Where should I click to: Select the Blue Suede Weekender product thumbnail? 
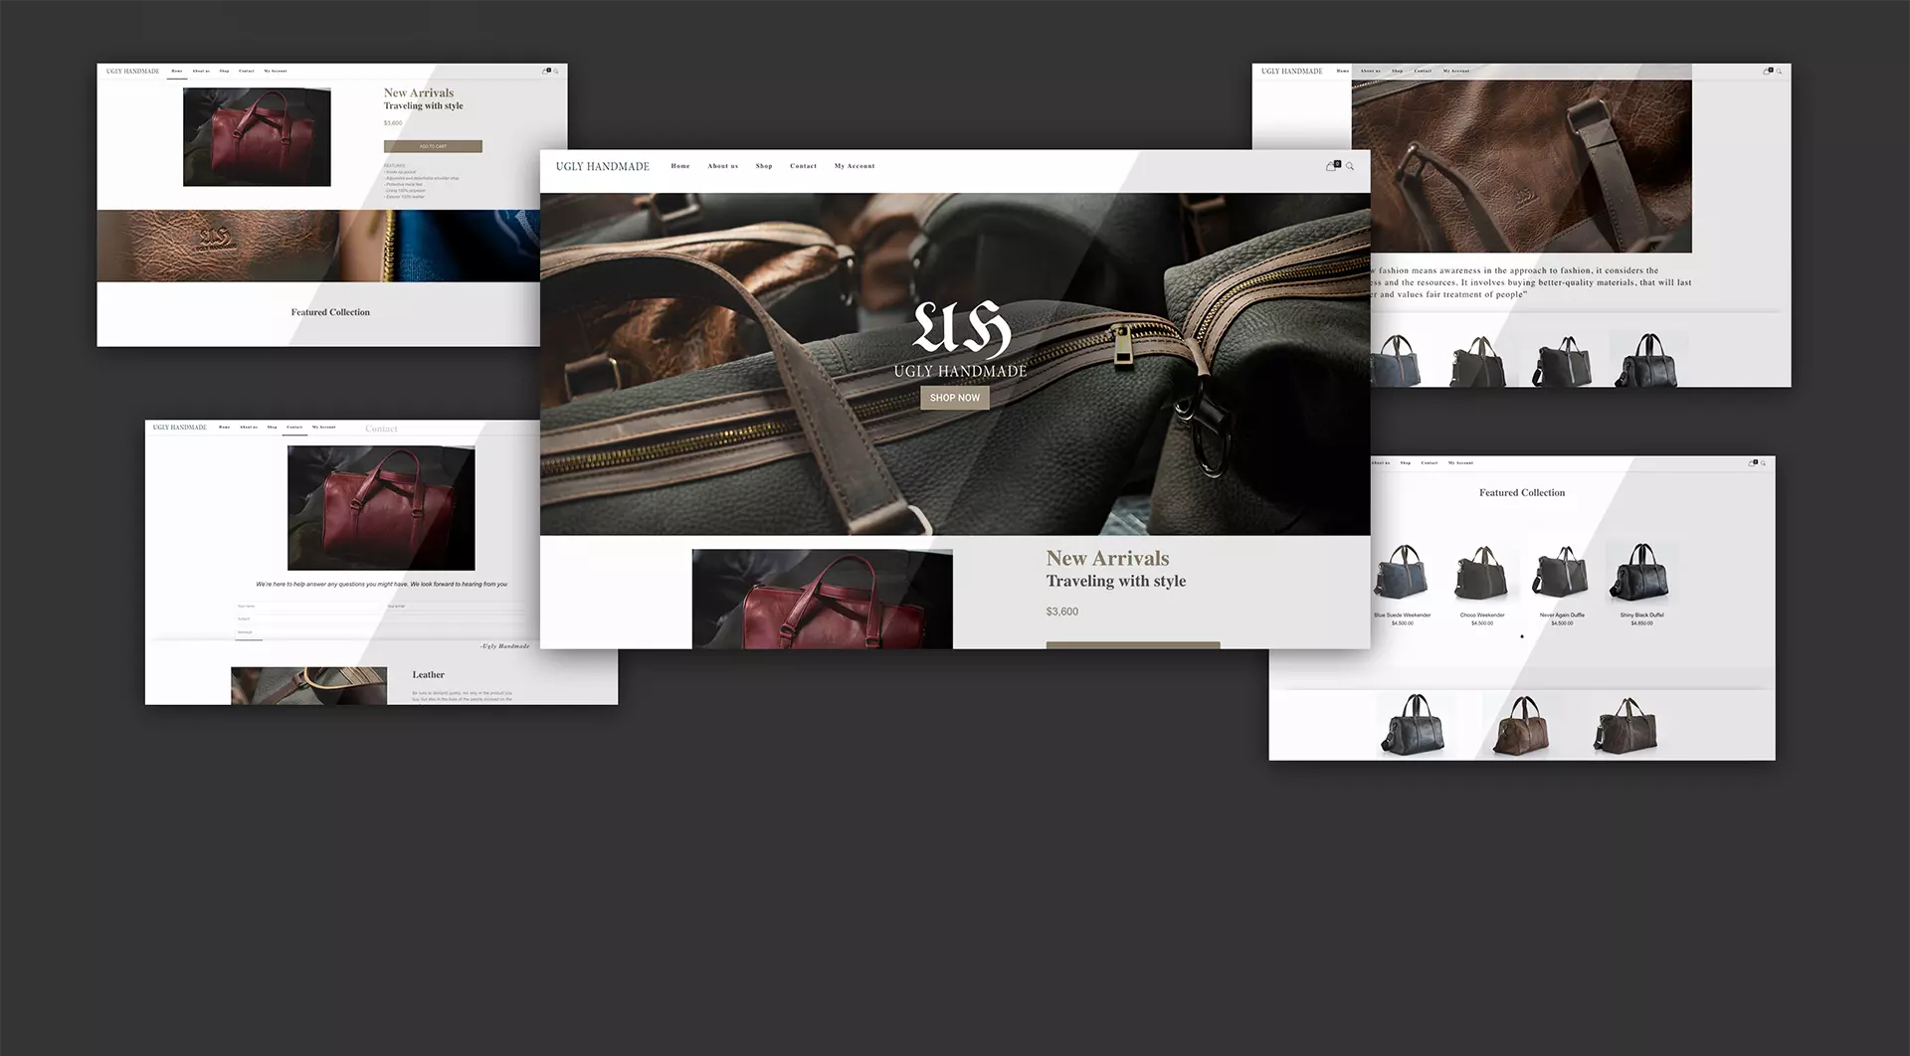coord(1402,572)
